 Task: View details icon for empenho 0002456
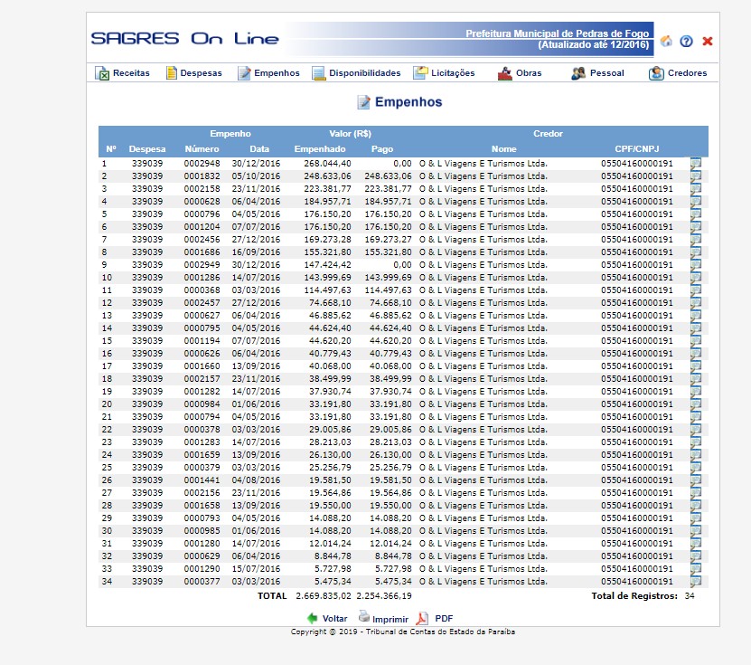(696, 239)
